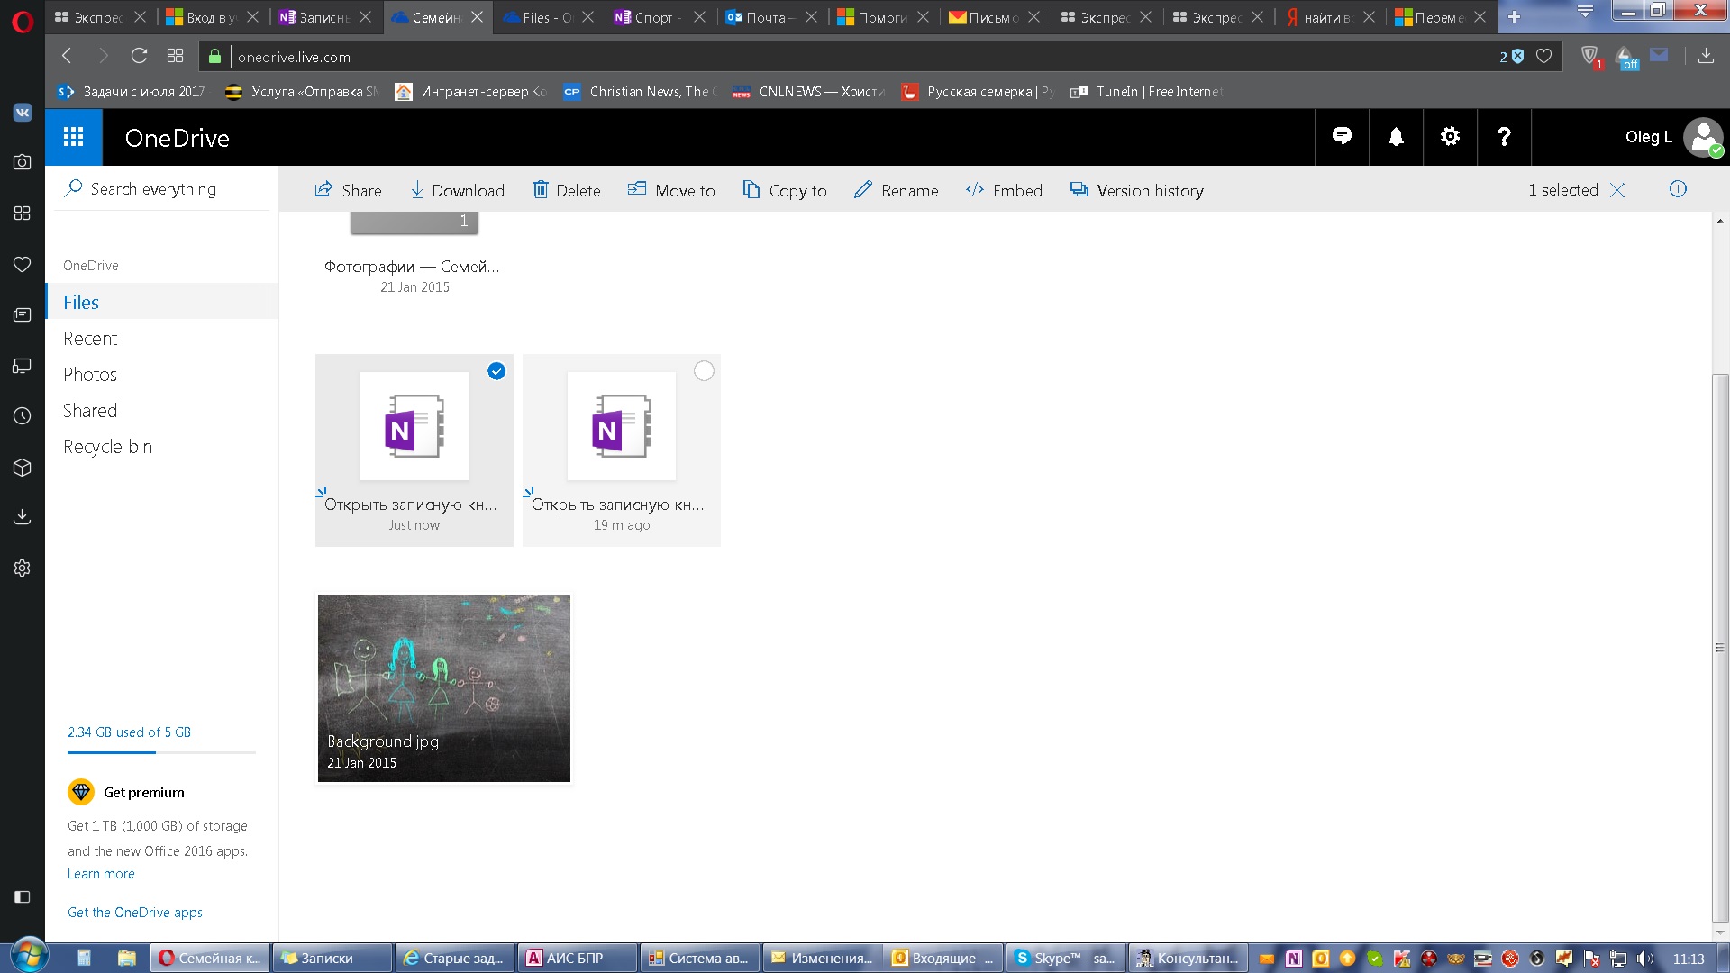Open the chat feedback icon in the header
This screenshot has height=973, width=1730.
click(1342, 137)
